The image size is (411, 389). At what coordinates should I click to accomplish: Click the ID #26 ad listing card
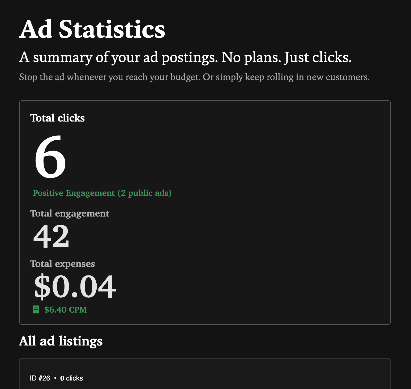[205, 374]
